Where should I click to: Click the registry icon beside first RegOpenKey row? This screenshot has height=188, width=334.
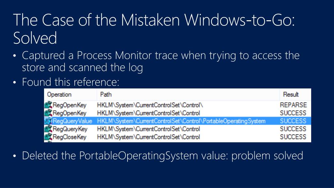tap(48, 105)
